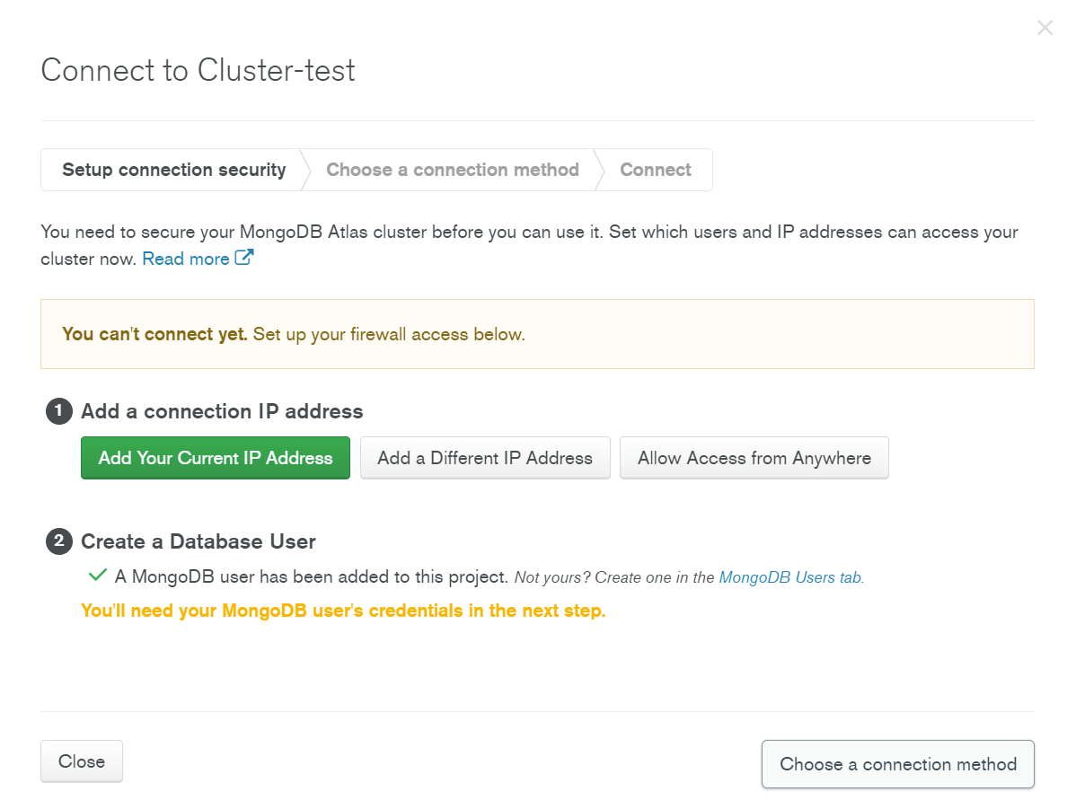The image size is (1076, 809).
Task: Click the step 1 numbered circle badge
Action: pos(57,411)
